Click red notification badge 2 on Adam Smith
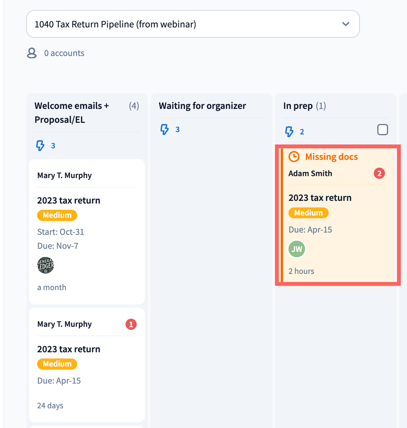407x428 pixels. pos(379,174)
